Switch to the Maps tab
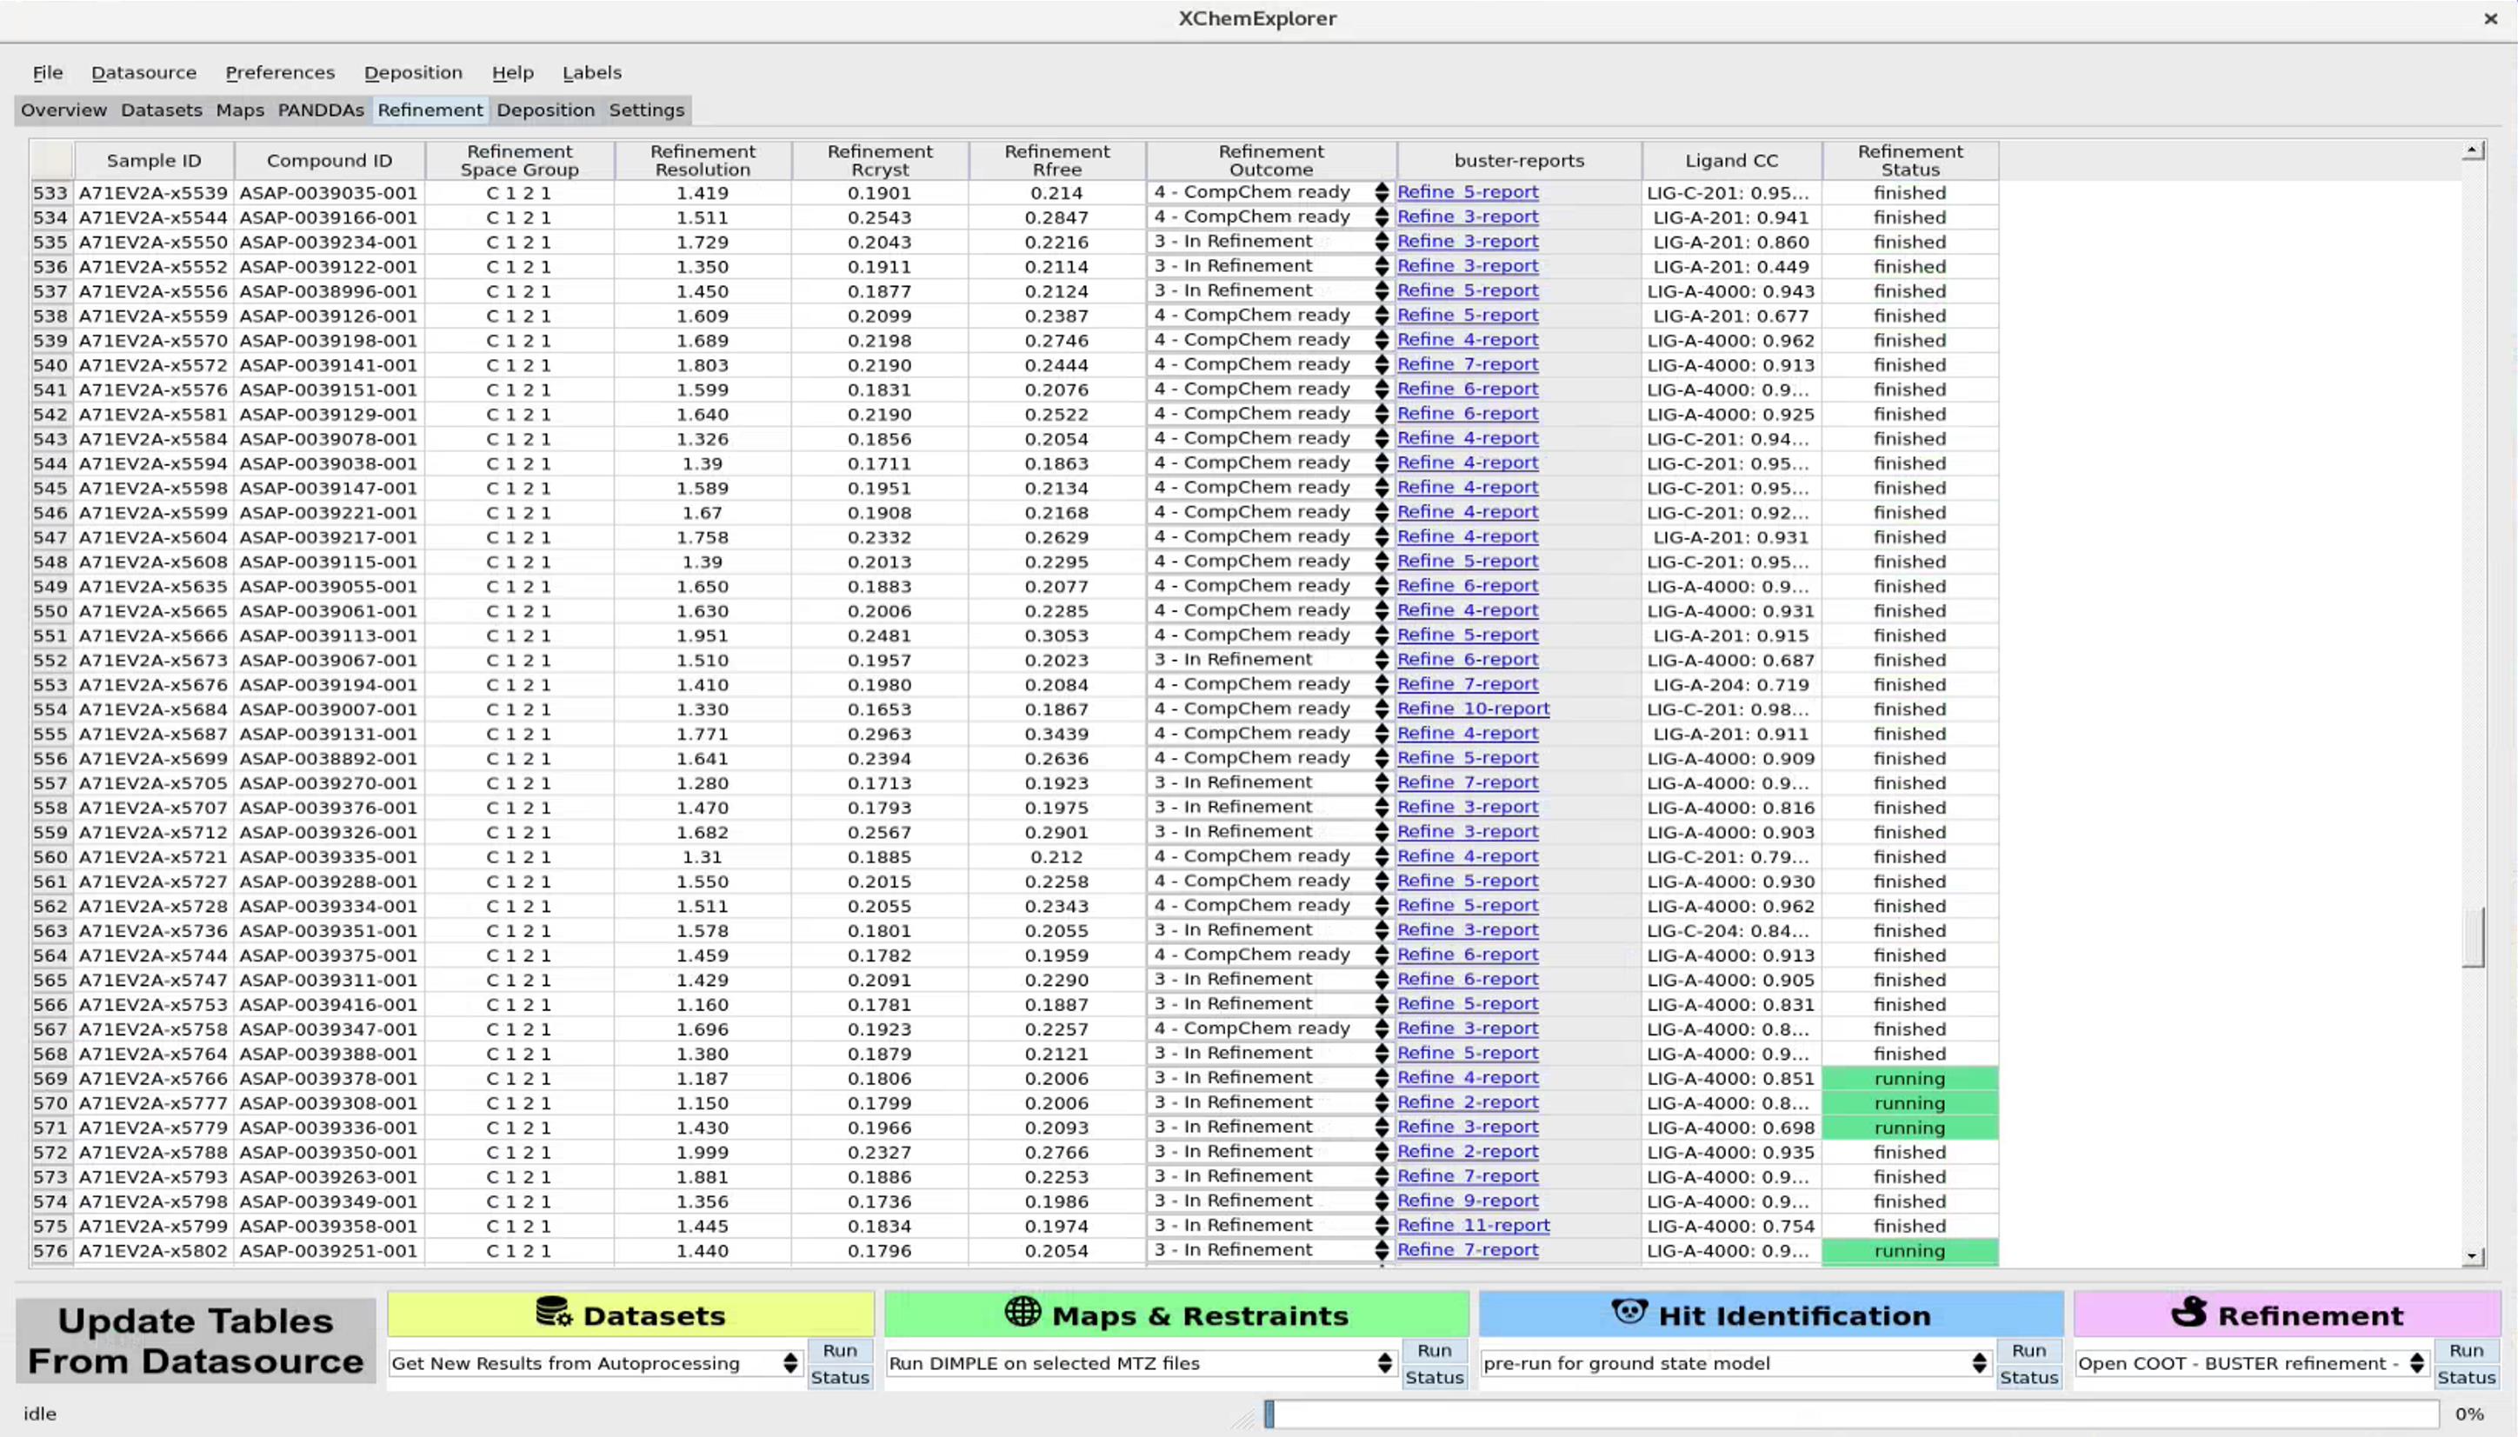The height and width of the screenshot is (1437, 2518). pos(240,110)
